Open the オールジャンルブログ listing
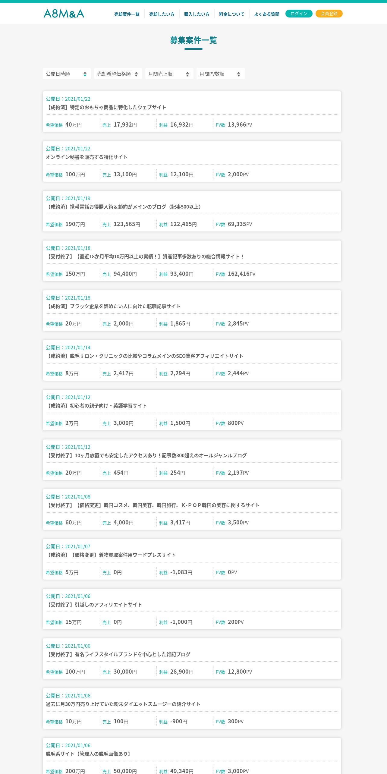 [192, 460]
